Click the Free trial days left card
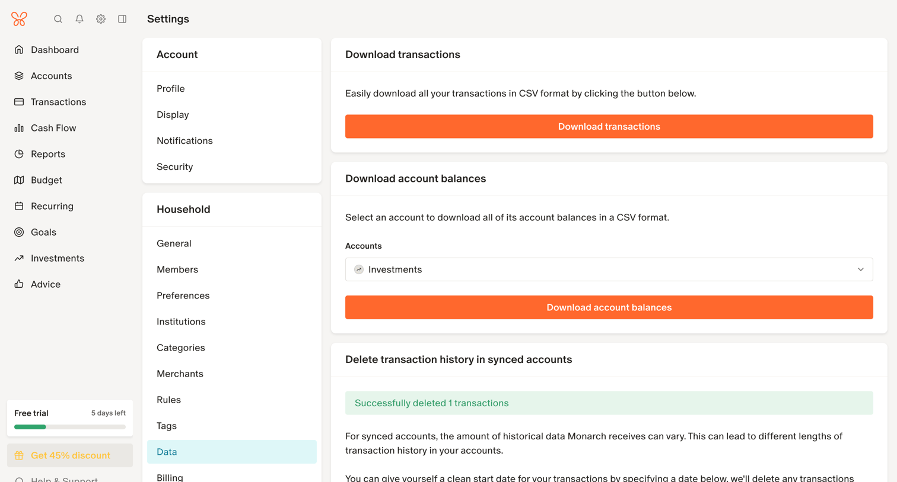The image size is (897, 482). [x=70, y=418]
